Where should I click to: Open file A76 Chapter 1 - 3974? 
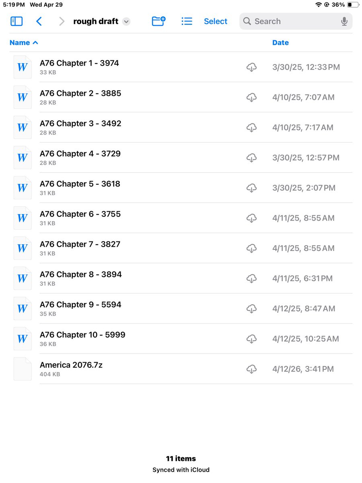79,63
